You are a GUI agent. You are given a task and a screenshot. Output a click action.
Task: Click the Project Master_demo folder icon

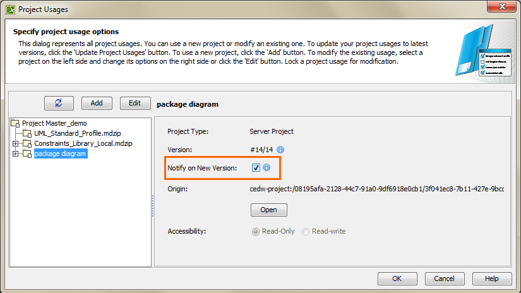pyautogui.click(x=16, y=123)
